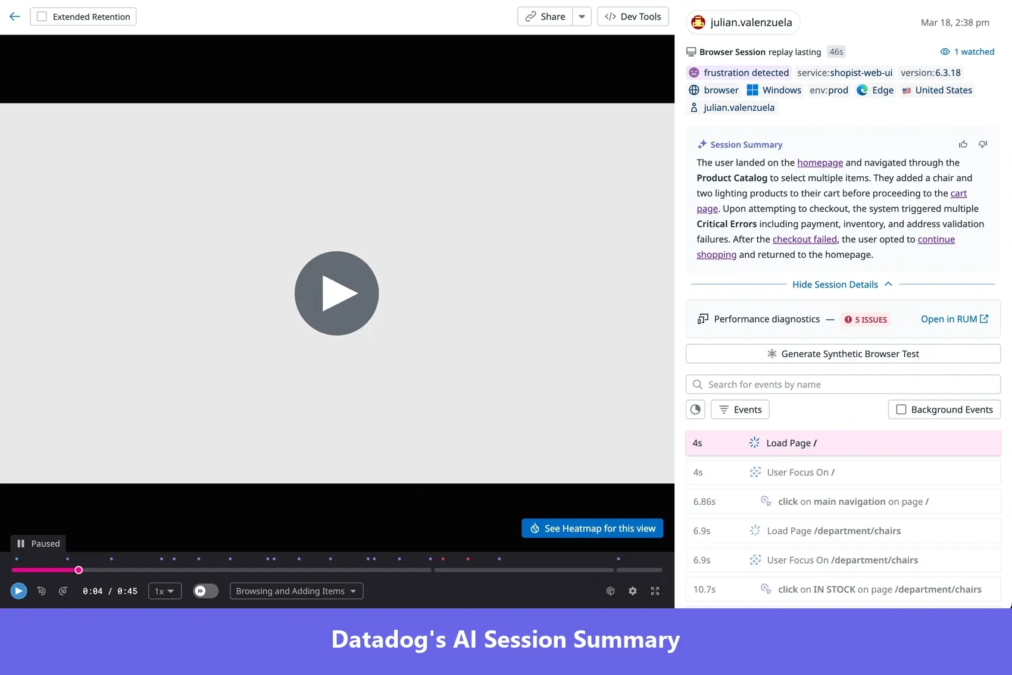
Task: Toggle fullscreen replay mode
Action: [655, 591]
